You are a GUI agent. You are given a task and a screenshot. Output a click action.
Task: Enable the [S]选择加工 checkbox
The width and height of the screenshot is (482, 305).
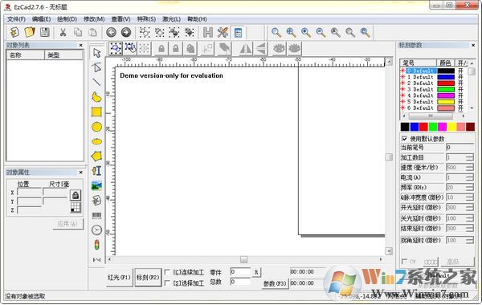(x=167, y=283)
